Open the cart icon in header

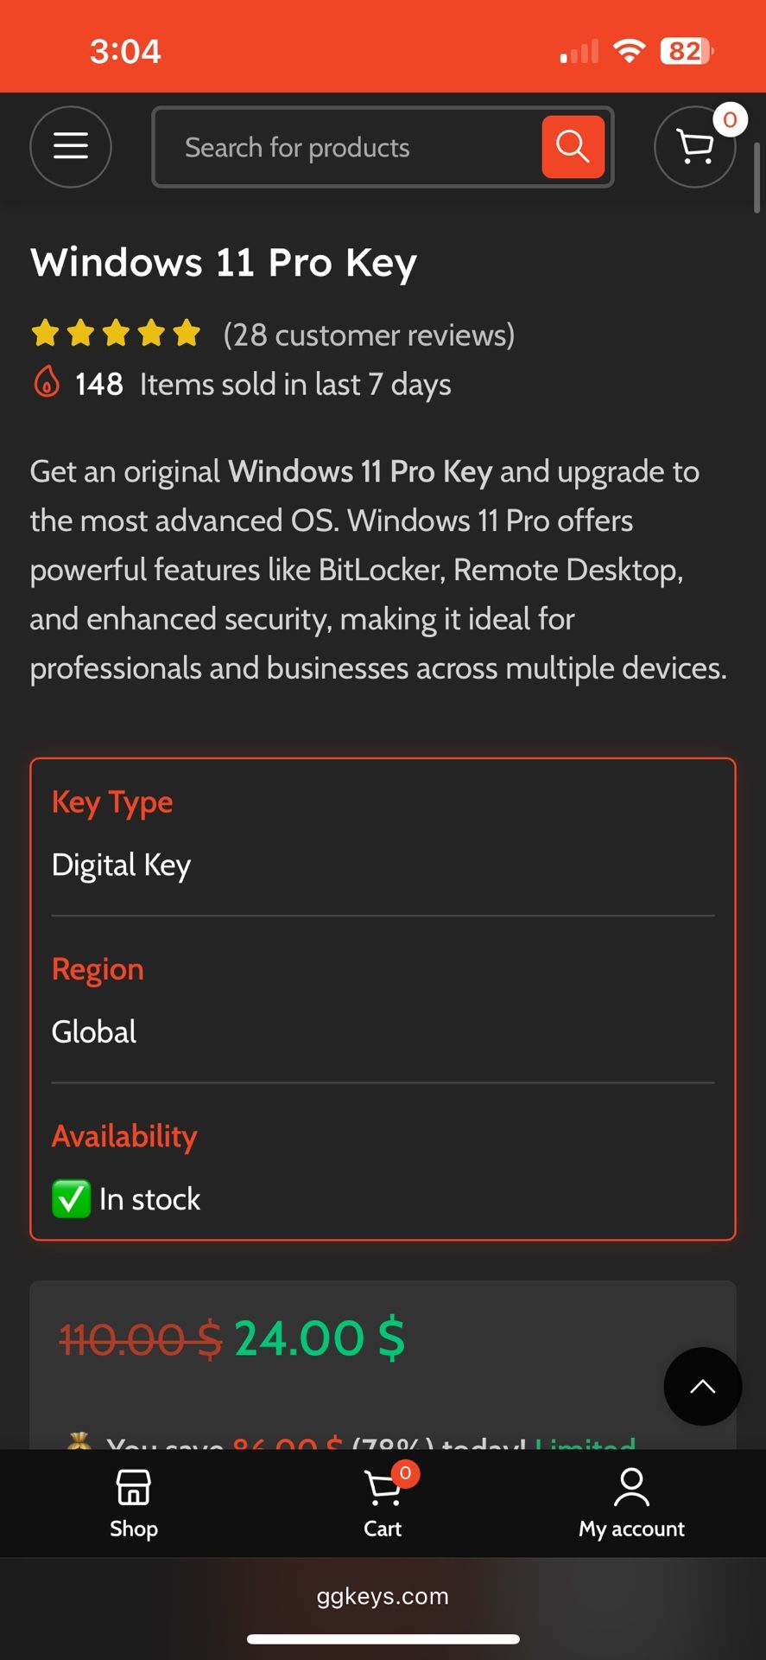click(695, 147)
